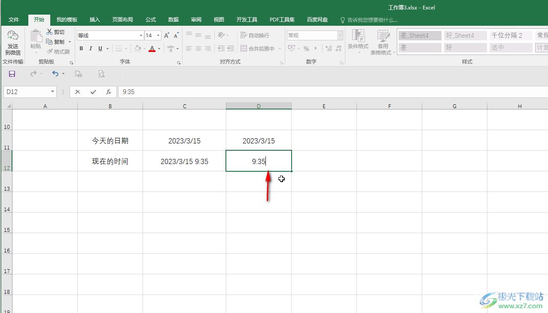Screen dimensions: 548x313
Task: Apply the 千位分隔 2 cell style
Action: 511,36
